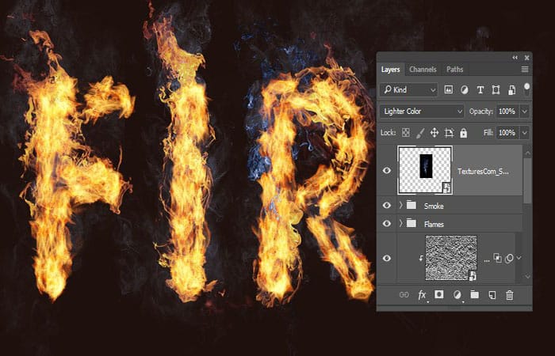Filter layers by shape layer icon
This screenshot has height=356, width=555.
[496, 89]
